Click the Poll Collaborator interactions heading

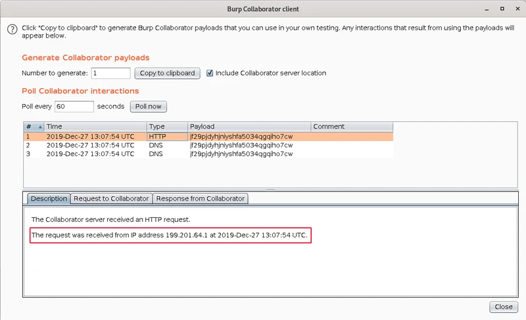coord(80,91)
